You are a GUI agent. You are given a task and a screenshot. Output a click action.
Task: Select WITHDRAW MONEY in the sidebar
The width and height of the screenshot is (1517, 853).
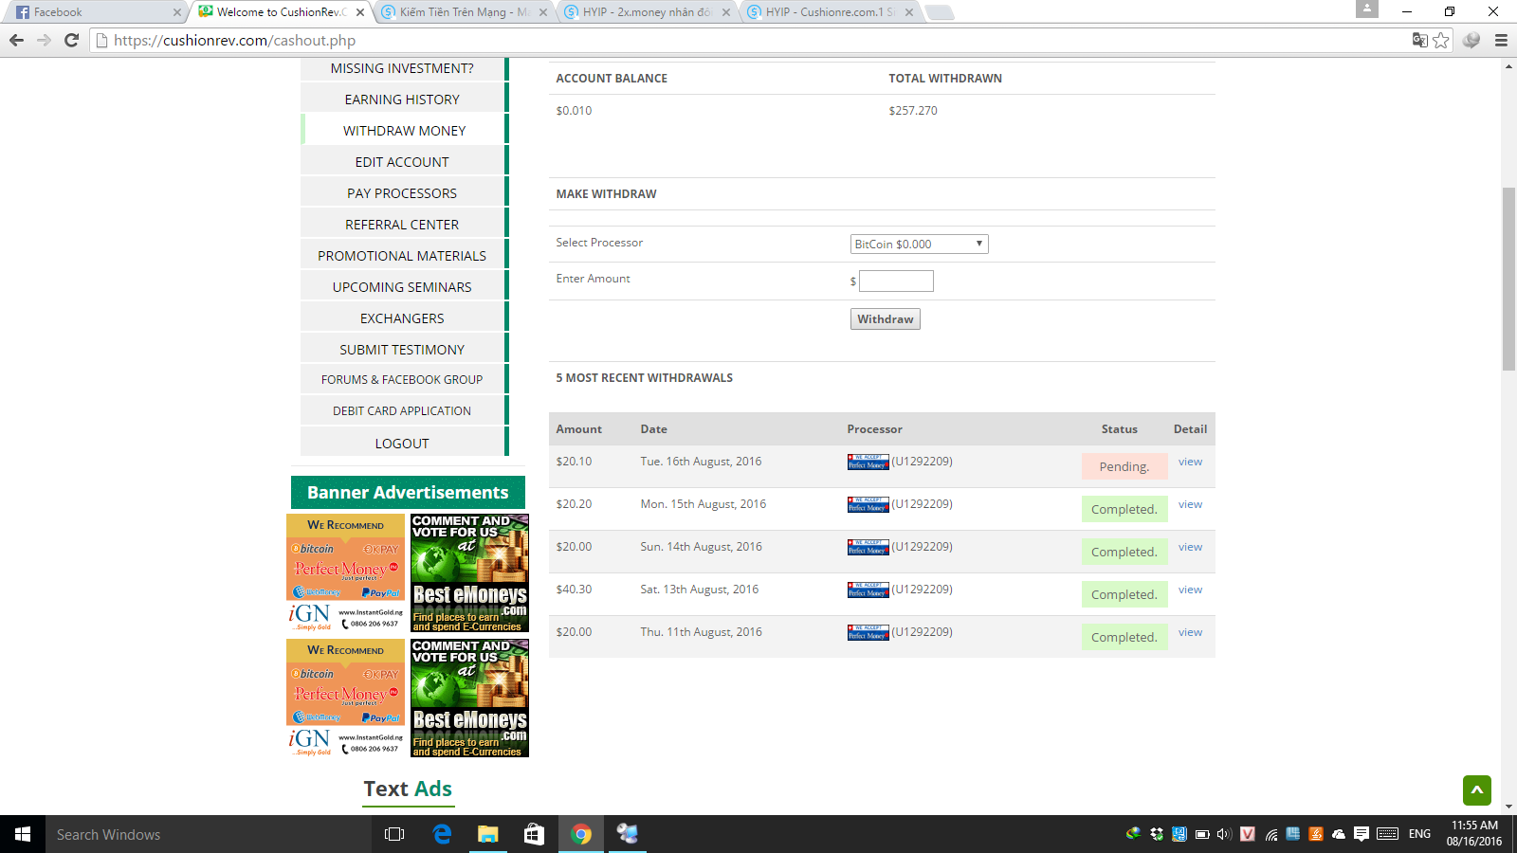(x=404, y=131)
